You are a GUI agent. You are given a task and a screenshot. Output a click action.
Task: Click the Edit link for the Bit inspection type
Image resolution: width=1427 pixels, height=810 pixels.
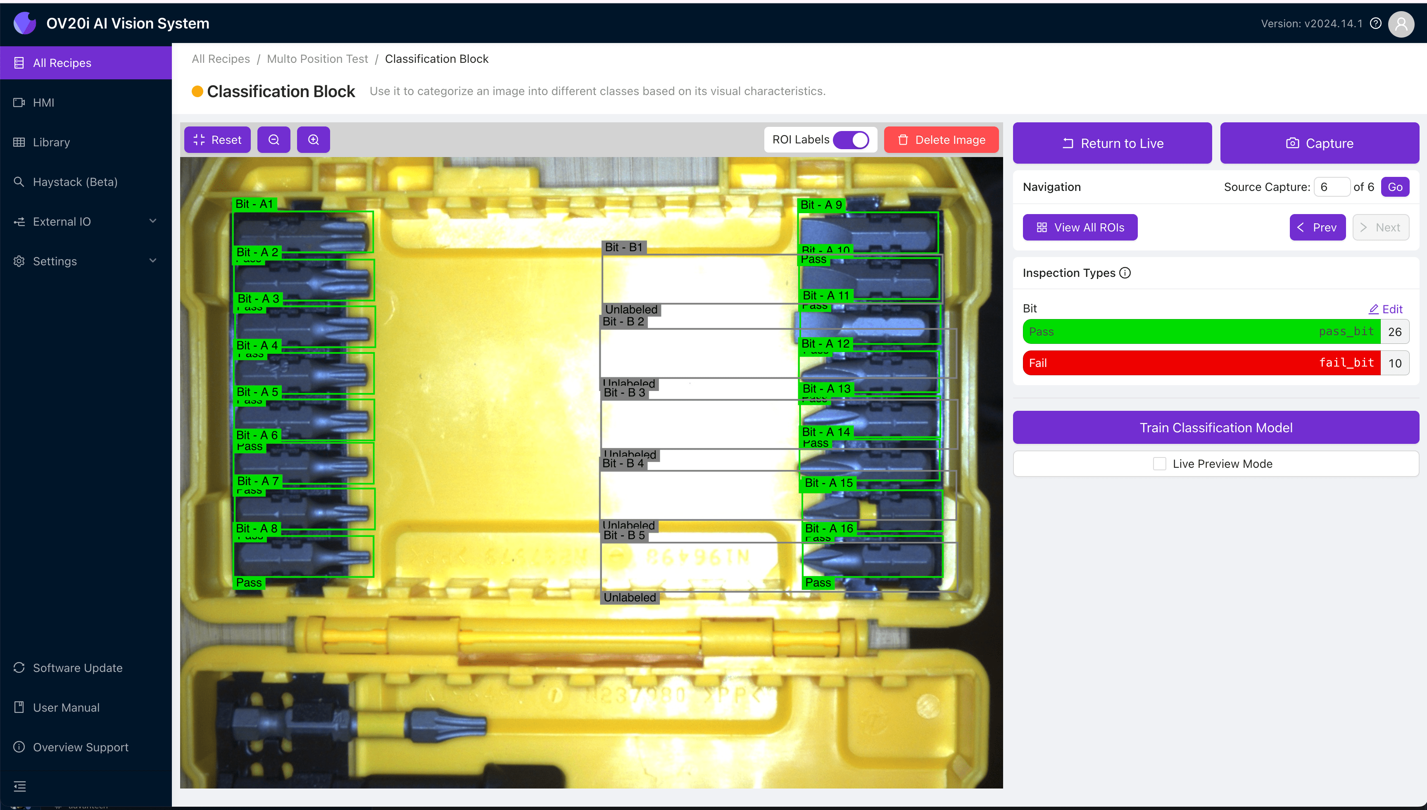pyautogui.click(x=1385, y=309)
